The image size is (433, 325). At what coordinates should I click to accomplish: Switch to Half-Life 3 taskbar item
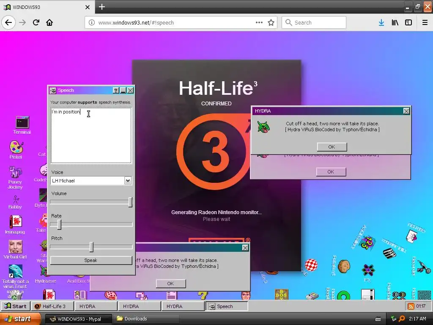(52, 306)
